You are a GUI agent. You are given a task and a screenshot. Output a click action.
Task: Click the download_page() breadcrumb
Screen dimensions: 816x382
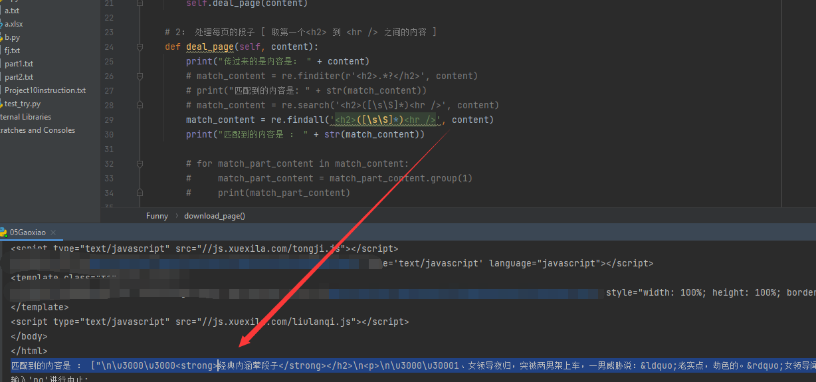coord(215,216)
